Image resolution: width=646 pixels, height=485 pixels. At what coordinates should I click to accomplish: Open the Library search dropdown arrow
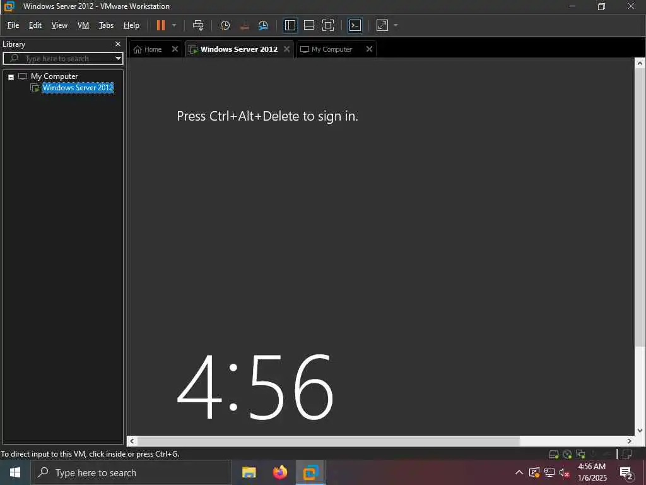(x=118, y=59)
